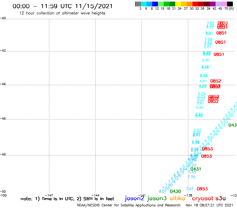Screen dimensions: 237x208
Task: Click the '4.70' wave height value
Action: pyautogui.click(x=208, y=140)
